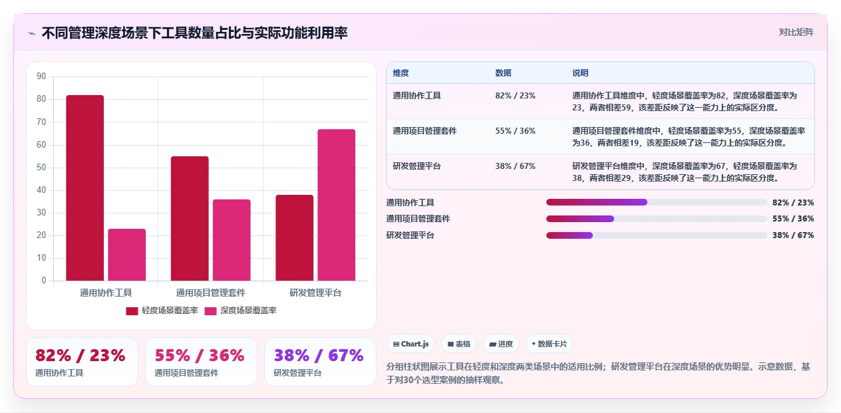
Task: Toggle the 深度场景覆盖率 legend swatch
Action: 210,311
